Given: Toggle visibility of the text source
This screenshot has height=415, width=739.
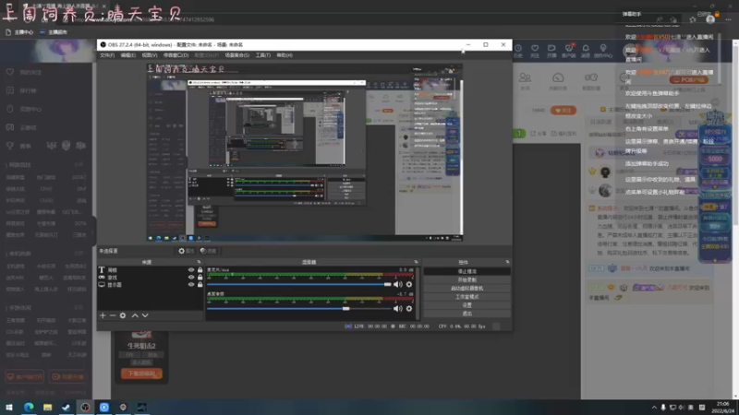Looking at the screenshot, I should pyautogui.click(x=191, y=270).
